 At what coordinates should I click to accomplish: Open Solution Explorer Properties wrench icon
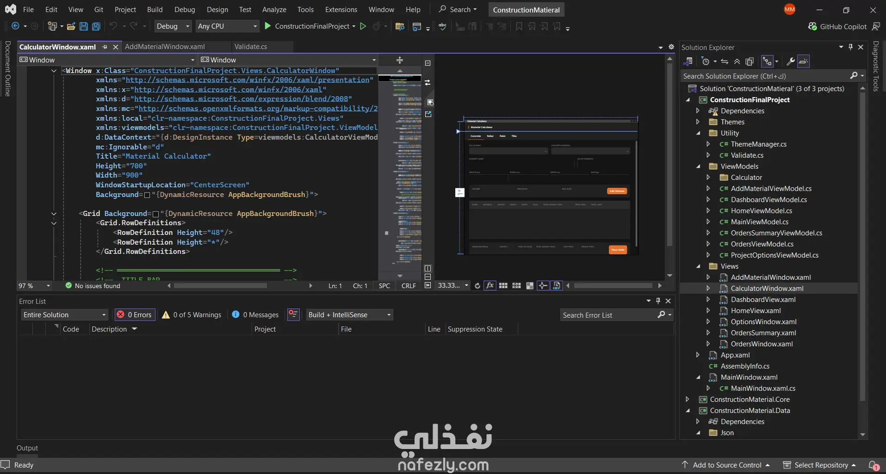tap(791, 62)
